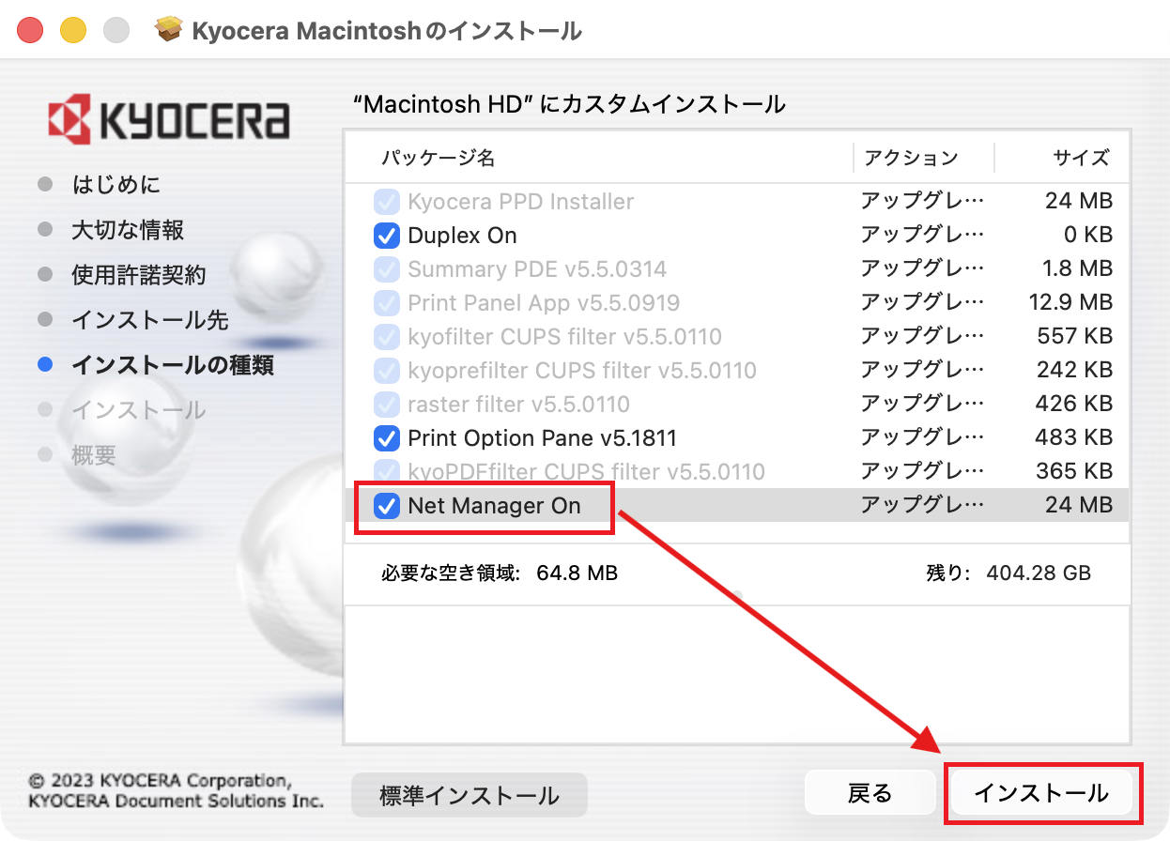
Task: Click the installer package icon in title bar
Action: [x=169, y=31]
